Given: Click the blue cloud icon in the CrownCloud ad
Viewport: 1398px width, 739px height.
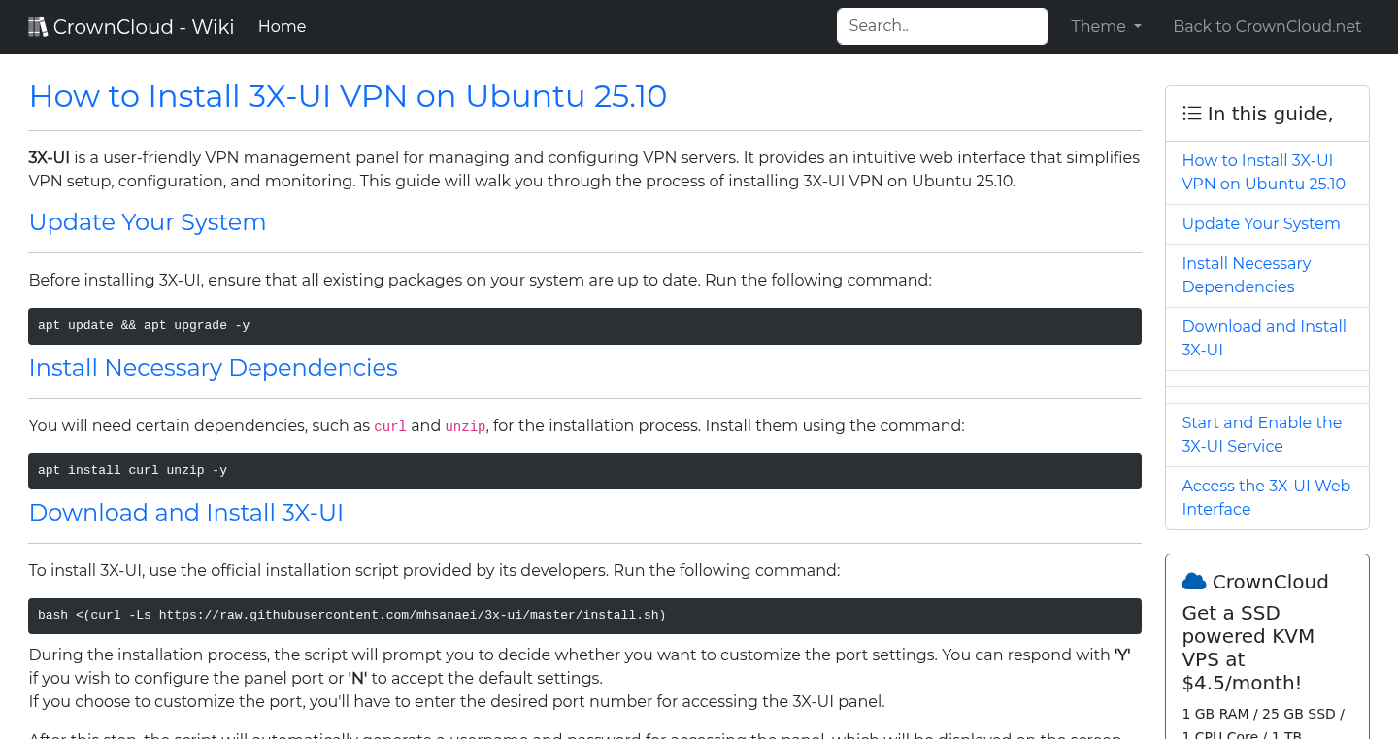Looking at the screenshot, I should (x=1193, y=581).
